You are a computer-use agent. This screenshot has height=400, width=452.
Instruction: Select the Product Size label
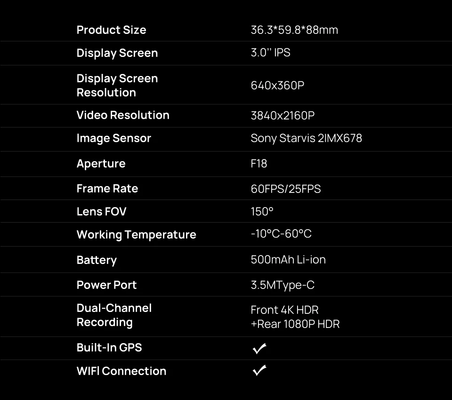pos(111,30)
